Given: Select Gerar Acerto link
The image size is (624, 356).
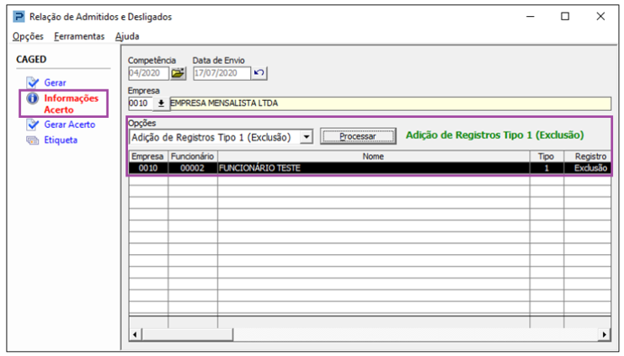Looking at the screenshot, I should point(70,125).
